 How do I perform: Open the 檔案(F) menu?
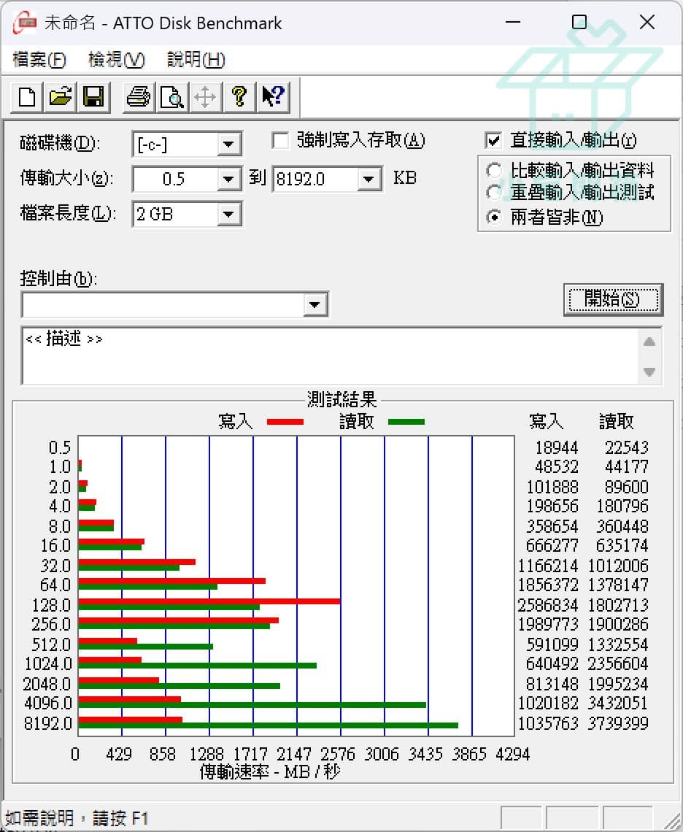pos(39,59)
